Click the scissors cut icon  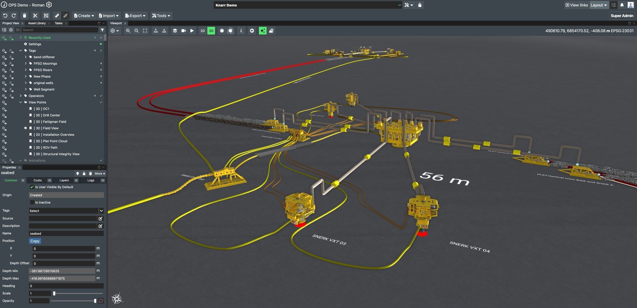coord(35,16)
